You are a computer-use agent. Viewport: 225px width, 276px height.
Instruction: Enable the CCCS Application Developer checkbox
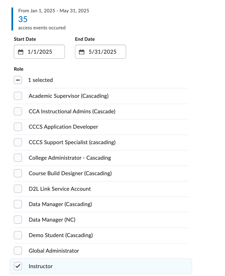18,127
